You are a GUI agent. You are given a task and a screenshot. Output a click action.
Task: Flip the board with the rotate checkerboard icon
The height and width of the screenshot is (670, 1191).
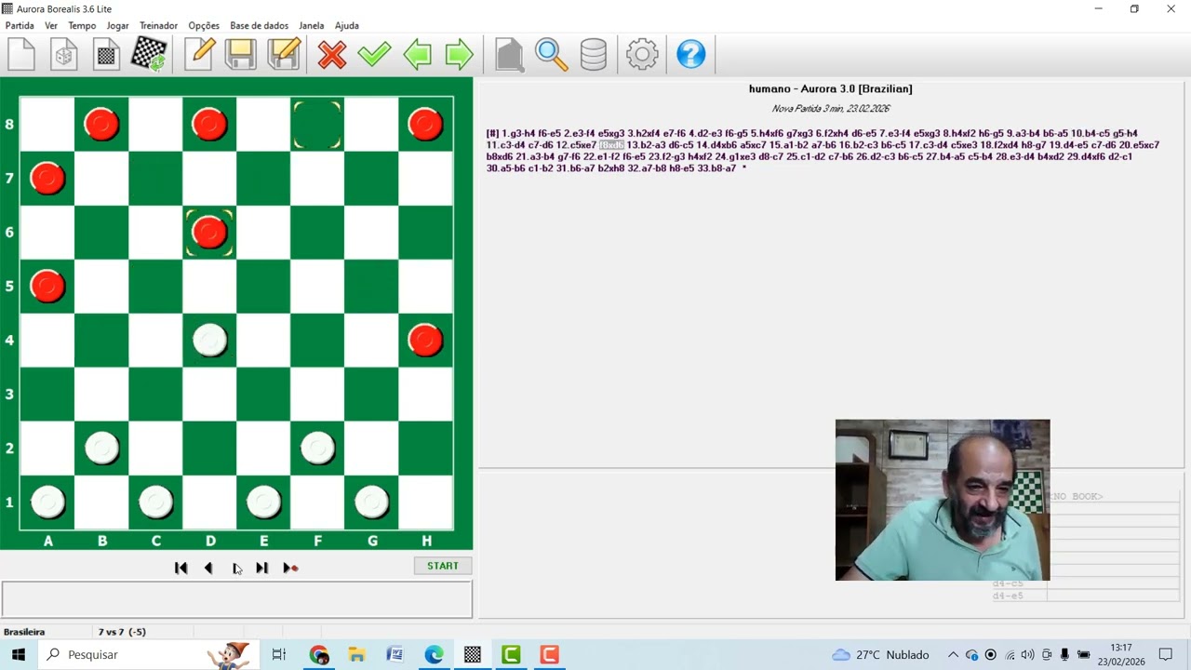point(149,54)
